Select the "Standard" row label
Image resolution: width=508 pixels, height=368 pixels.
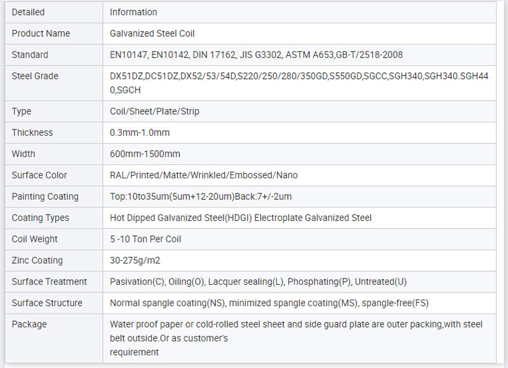[30, 55]
